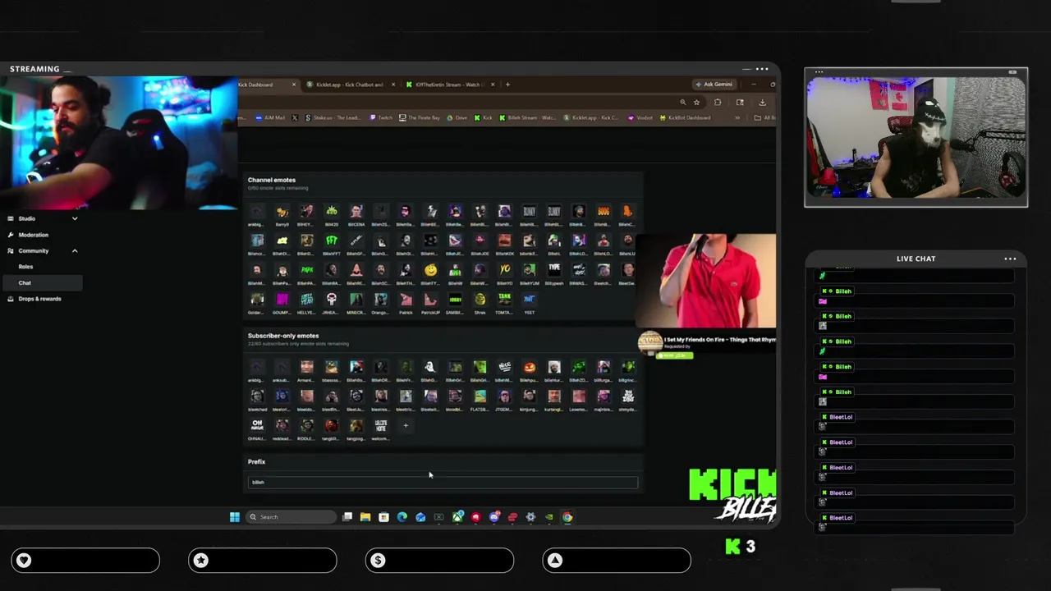Click the Prefix input field

pyautogui.click(x=443, y=483)
